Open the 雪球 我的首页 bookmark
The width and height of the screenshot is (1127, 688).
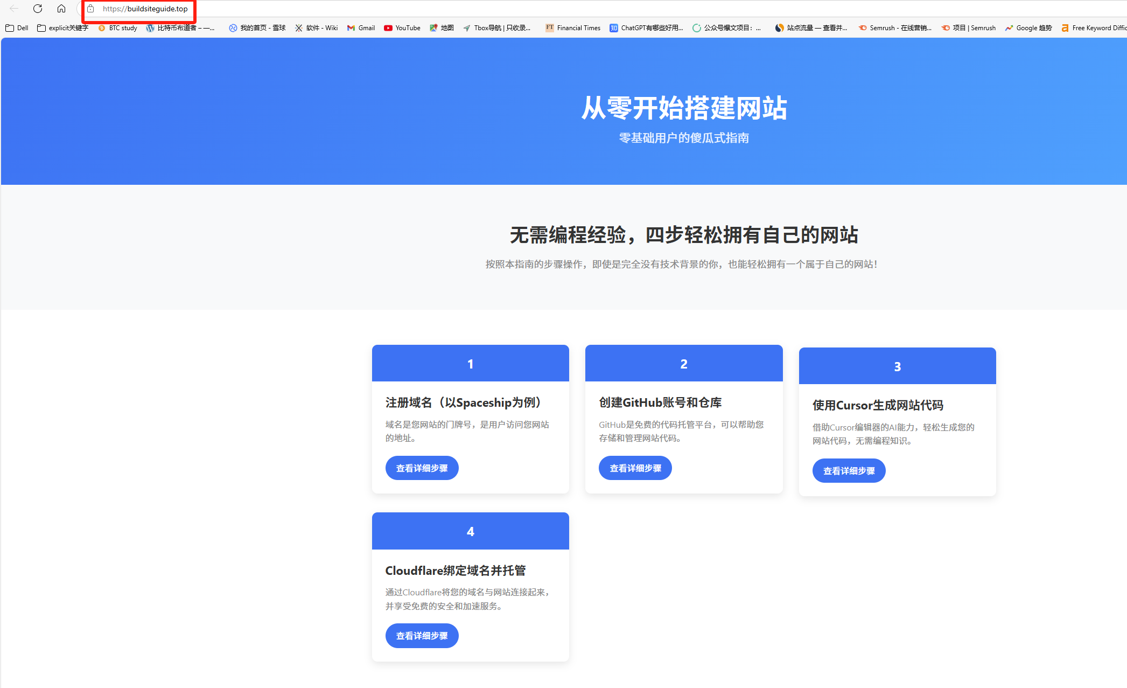[257, 27]
